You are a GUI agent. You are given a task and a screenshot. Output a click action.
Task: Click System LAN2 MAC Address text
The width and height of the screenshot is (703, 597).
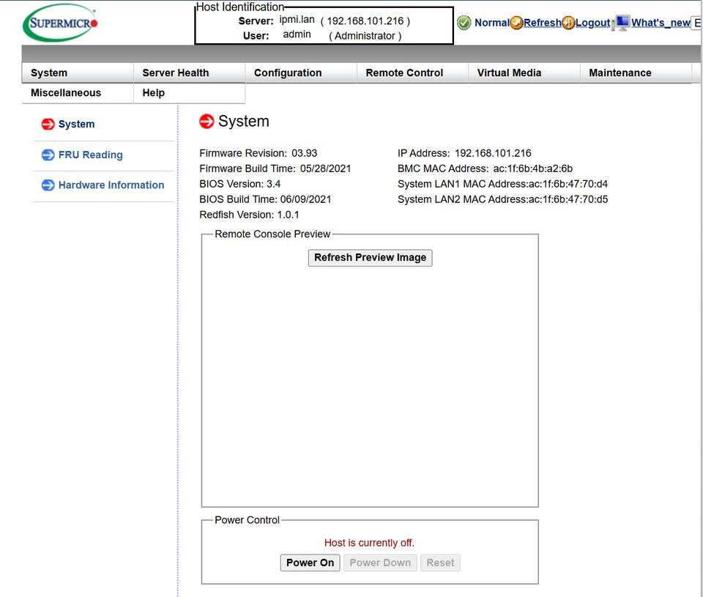tap(502, 199)
